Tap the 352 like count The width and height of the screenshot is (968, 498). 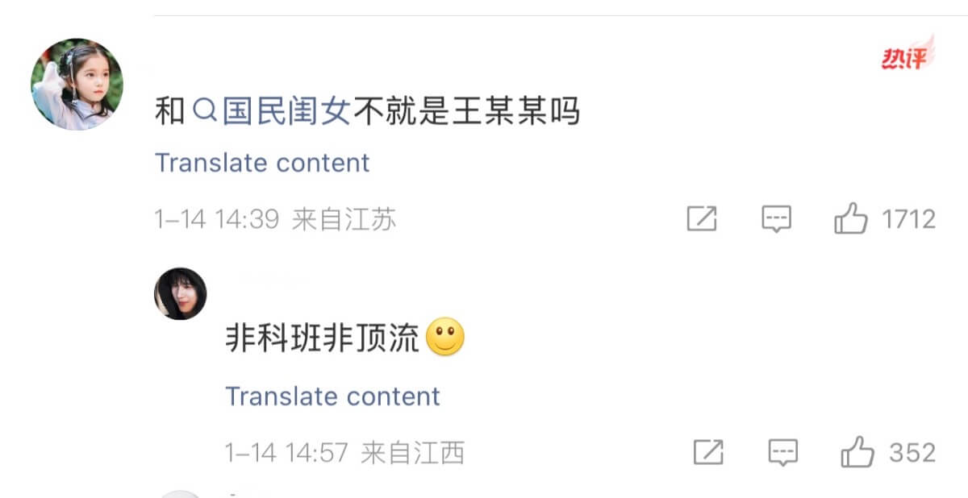[x=912, y=453]
